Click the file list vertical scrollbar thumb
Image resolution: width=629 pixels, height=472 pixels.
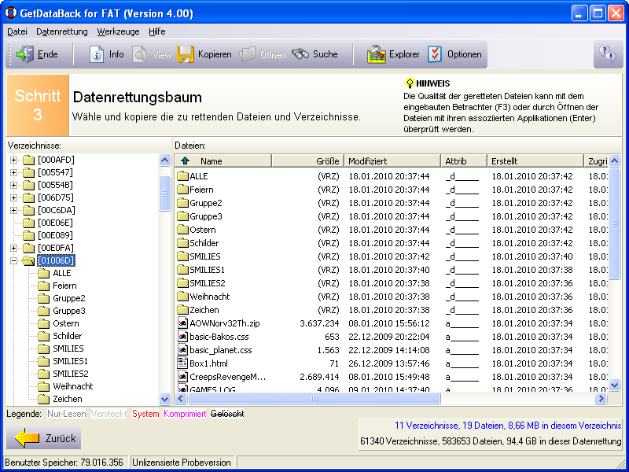[614, 223]
